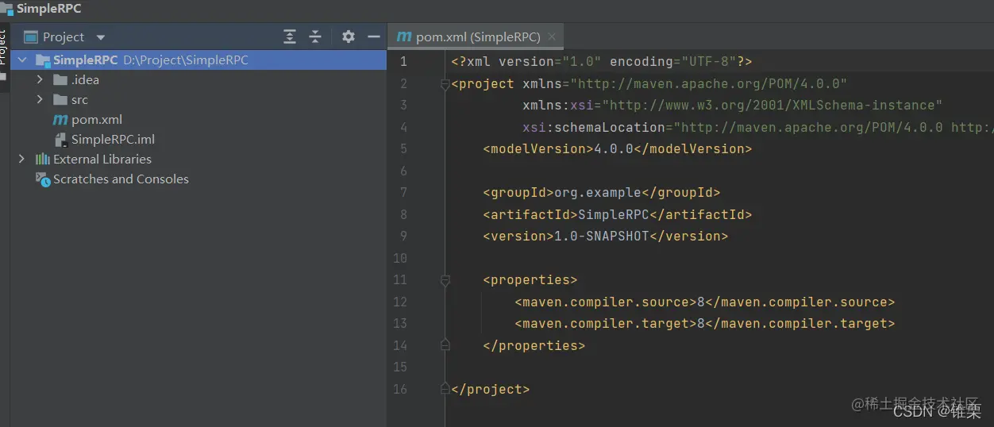Fold the project tag at line 2

point(445,84)
